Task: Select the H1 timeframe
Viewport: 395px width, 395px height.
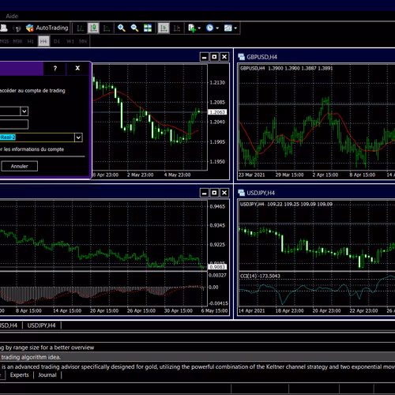Action: [x=31, y=41]
